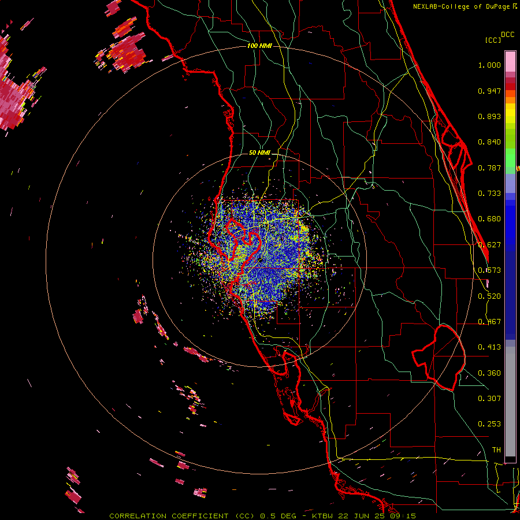Select the 0.520 scale value
The height and width of the screenshot is (520, 520).
tap(489, 296)
